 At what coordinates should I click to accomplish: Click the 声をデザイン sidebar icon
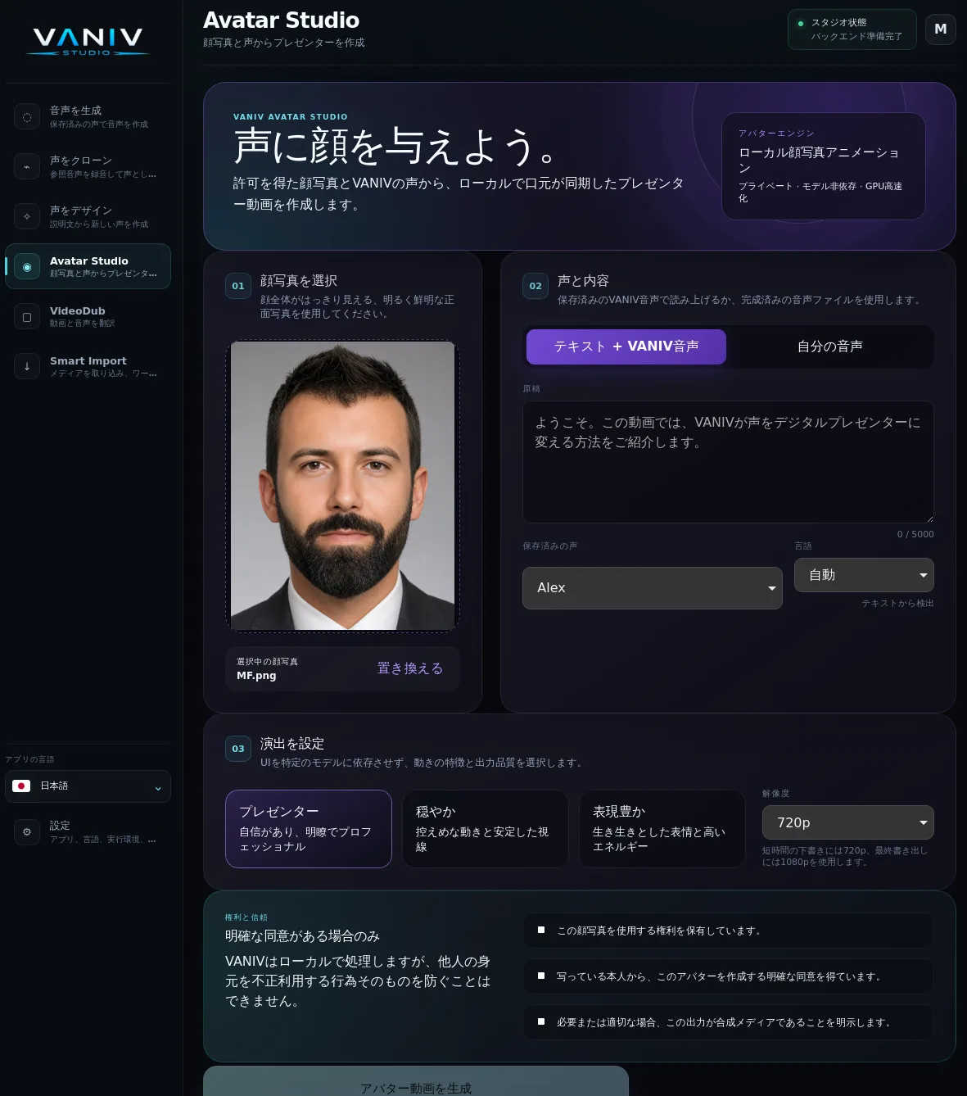(27, 216)
